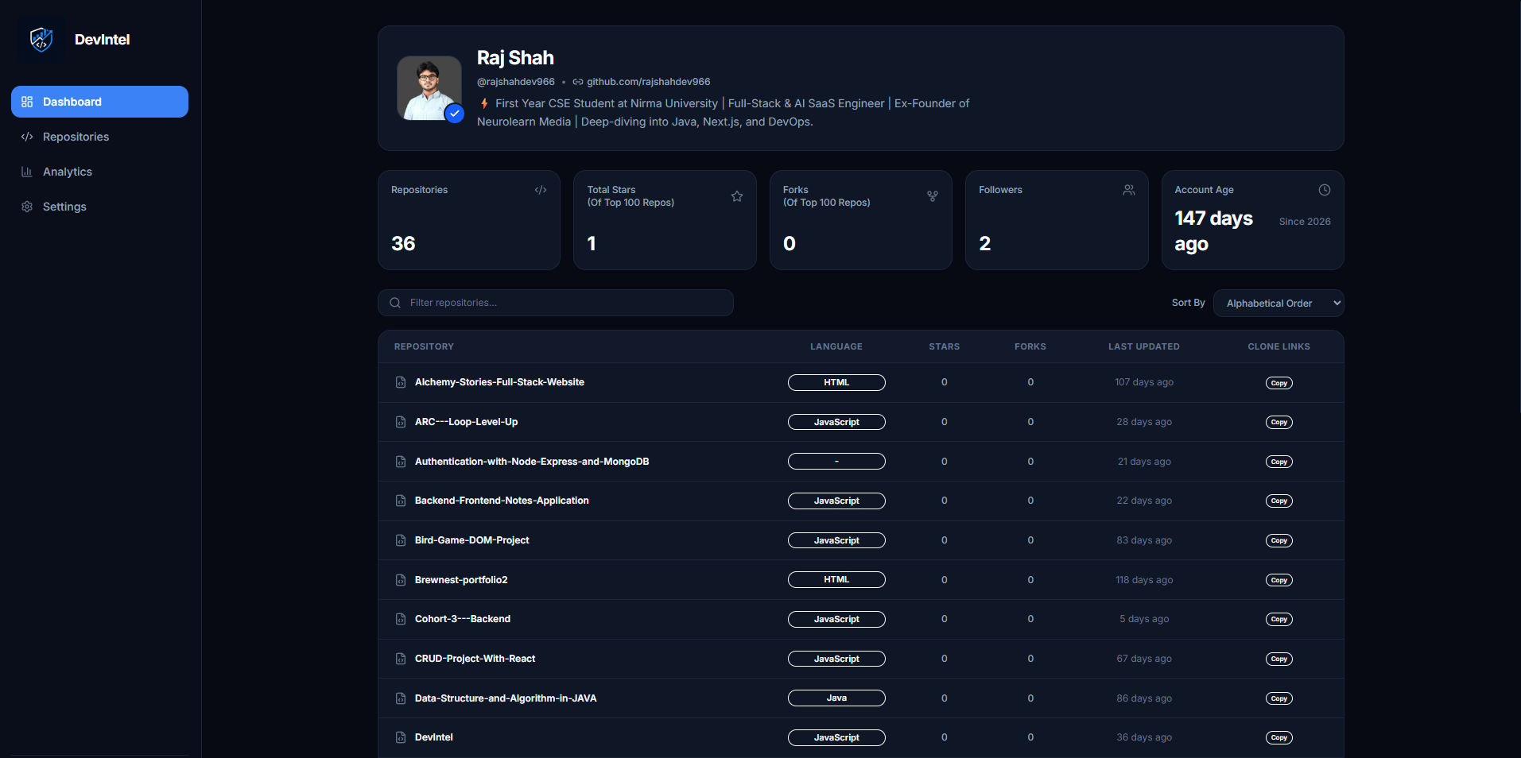Go to Repositories in the sidebar
This screenshot has height=758, width=1521.
tap(99, 137)
